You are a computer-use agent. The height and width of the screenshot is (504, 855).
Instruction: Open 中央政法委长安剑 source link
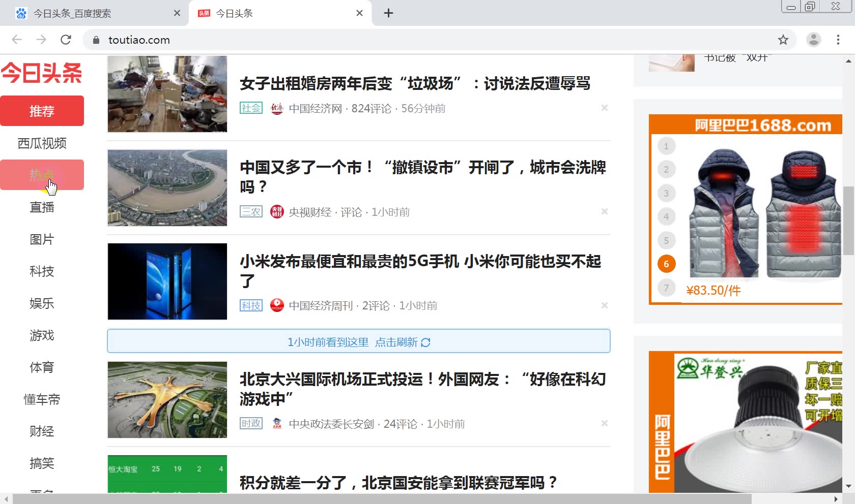pyautogui.click(x=331, y=424)
